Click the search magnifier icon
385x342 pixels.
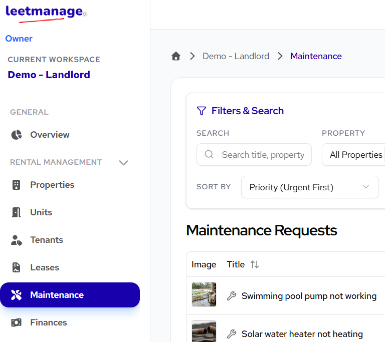click(x=209, y=155)
